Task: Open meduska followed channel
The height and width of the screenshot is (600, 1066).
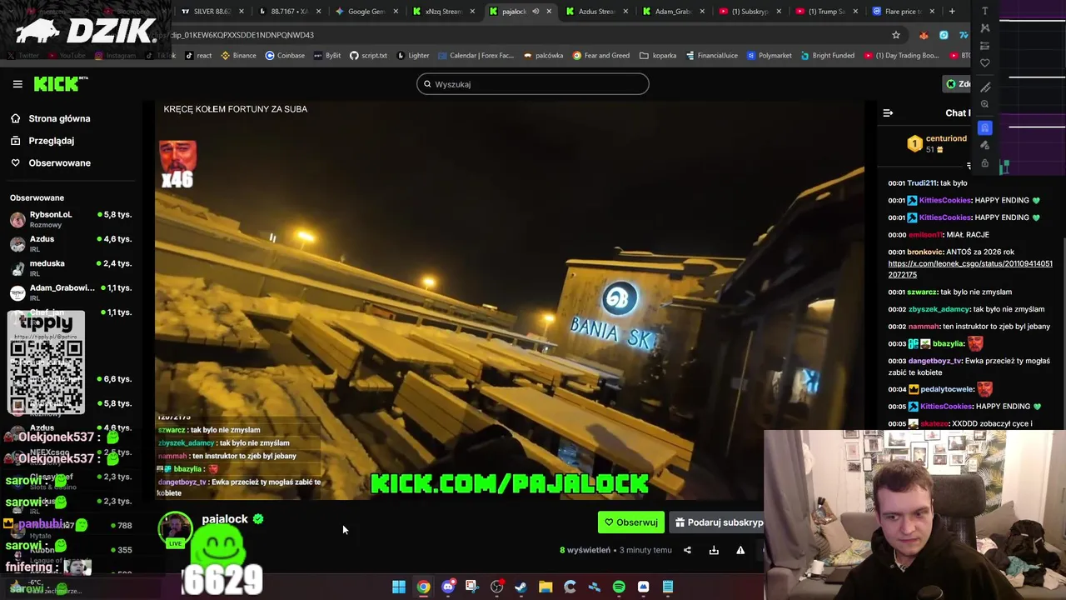Action: pyautogui.click(x=71, y=267)
